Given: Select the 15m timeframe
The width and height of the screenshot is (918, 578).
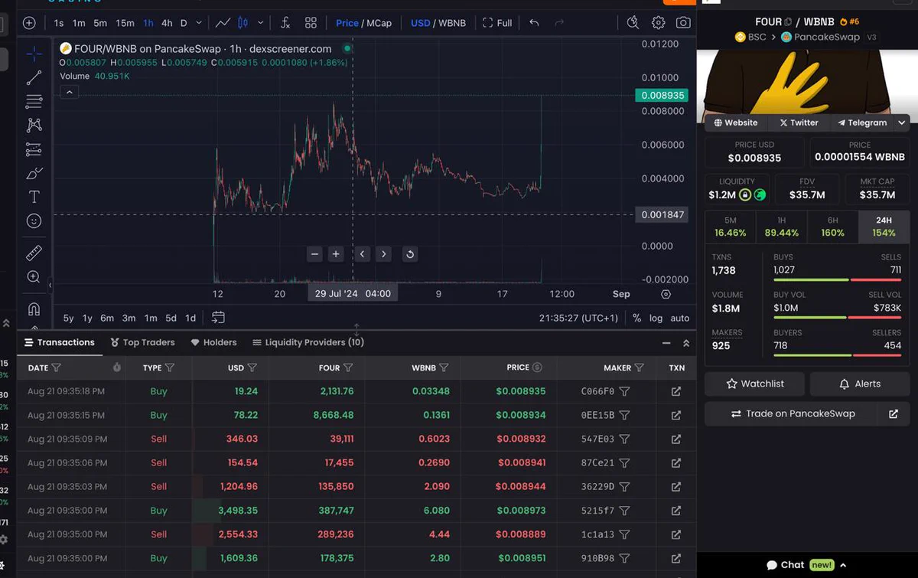Looking at the screenshot, I should [x=125, y=23].
